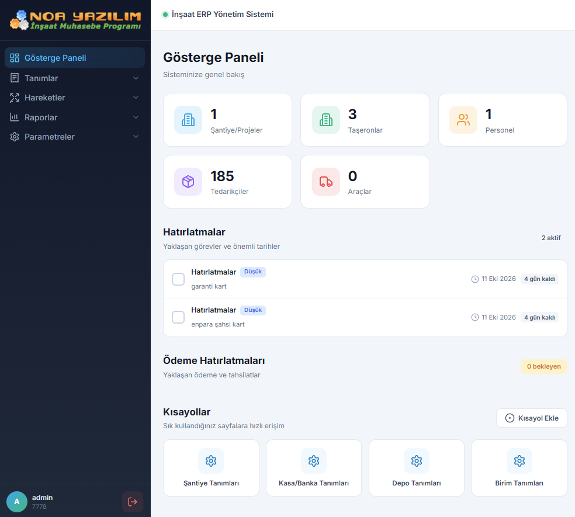Click the red truck icon for Araçlar
The image size is (575, 517).
[326, 182]
